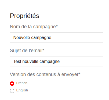
Task: Click empty space right of "Nouvelle campagne" text
Action: [x=77, y=37]
